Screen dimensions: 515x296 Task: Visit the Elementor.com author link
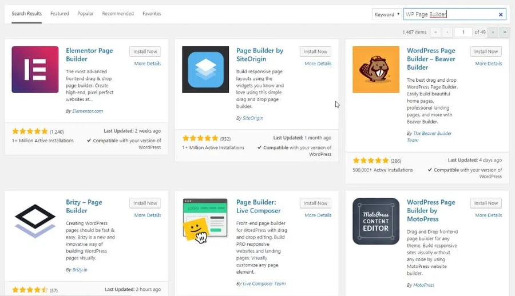pyautogui.click(x=88, y=111)
